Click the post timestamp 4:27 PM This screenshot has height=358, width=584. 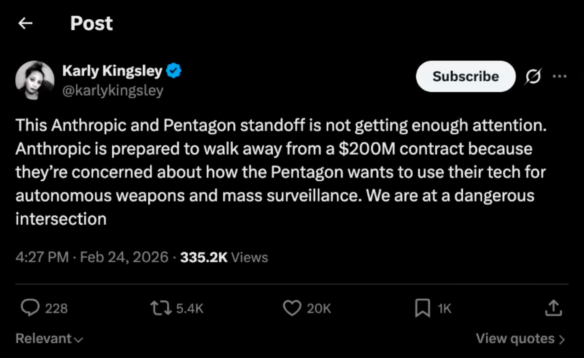coord(42,257)
